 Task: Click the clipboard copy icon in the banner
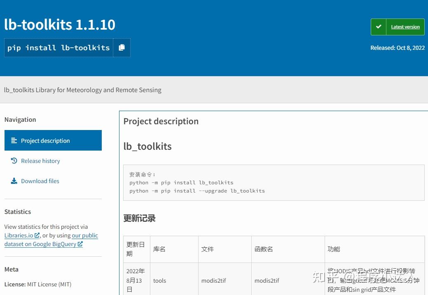(122, 47)
